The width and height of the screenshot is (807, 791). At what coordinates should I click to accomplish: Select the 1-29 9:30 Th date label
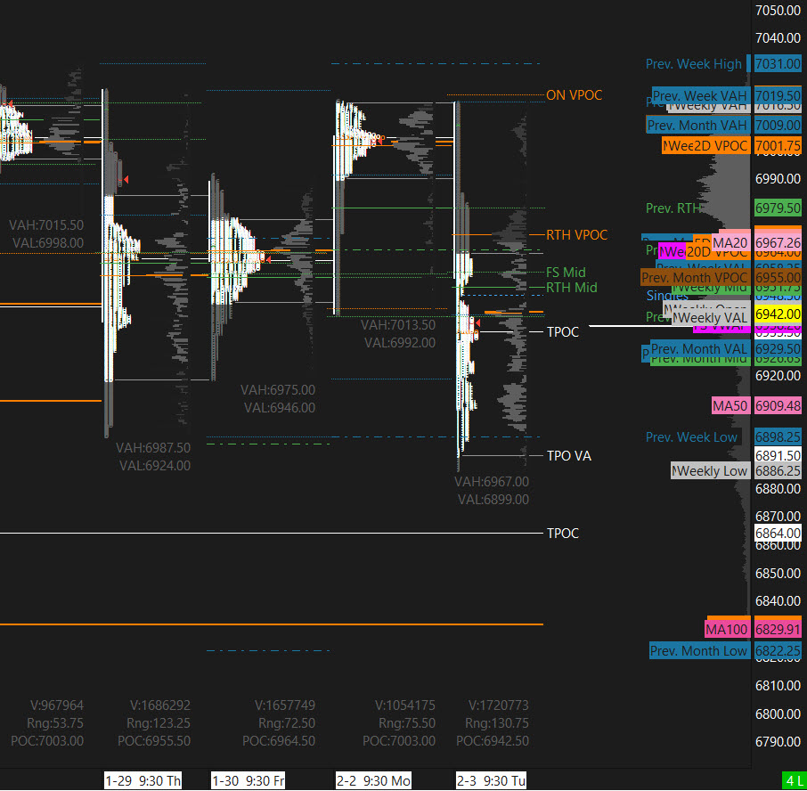click(x=143, y=781)
